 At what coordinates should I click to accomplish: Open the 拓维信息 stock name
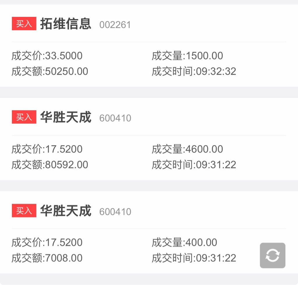point(66,24)
